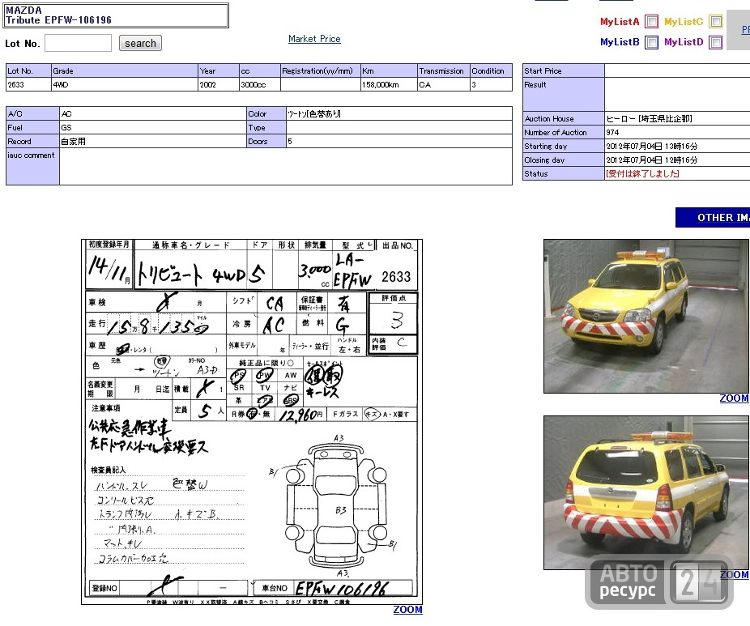Click the Color value cell
This screenshot has width=750, height=626.
click(x=399, y=114)
